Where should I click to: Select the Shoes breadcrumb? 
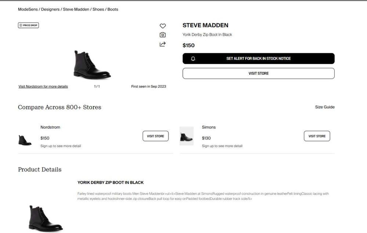98,9
